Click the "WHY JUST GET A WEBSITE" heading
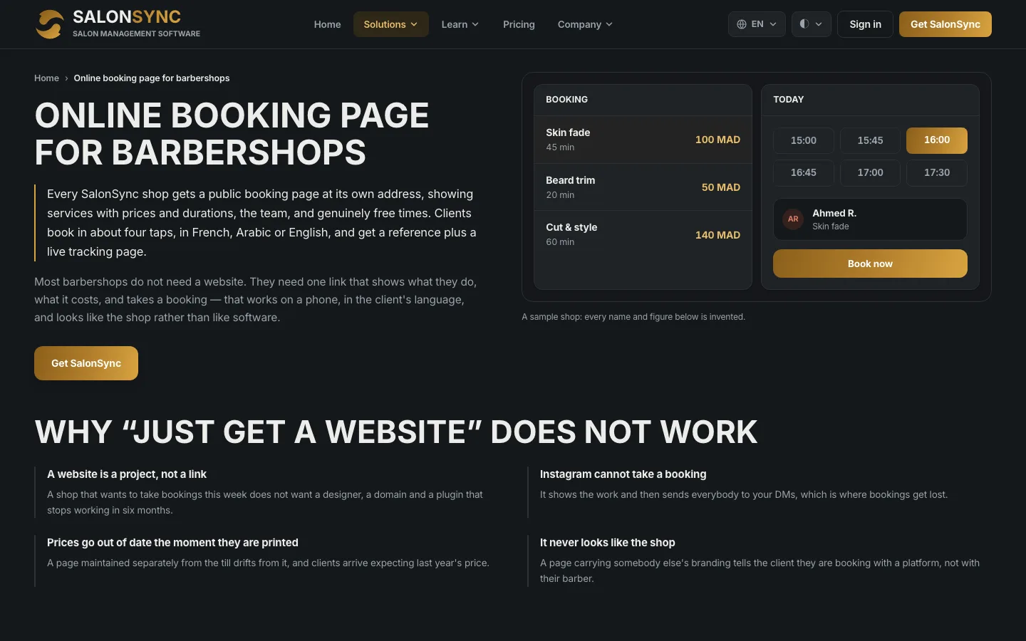This screenshot has width=1026, height=641. point(396,432)
